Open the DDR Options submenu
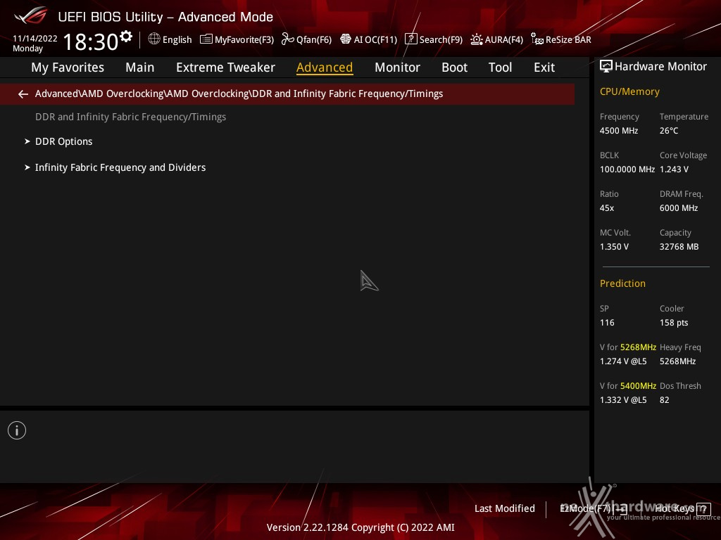 click(x=64, y=141)
